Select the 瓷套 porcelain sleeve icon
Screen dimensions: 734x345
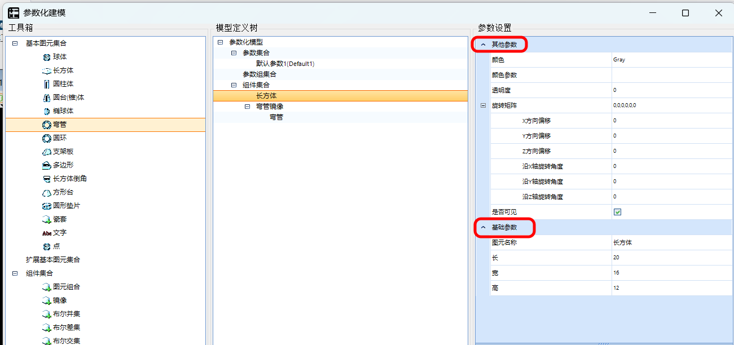(x=47, y=219)
